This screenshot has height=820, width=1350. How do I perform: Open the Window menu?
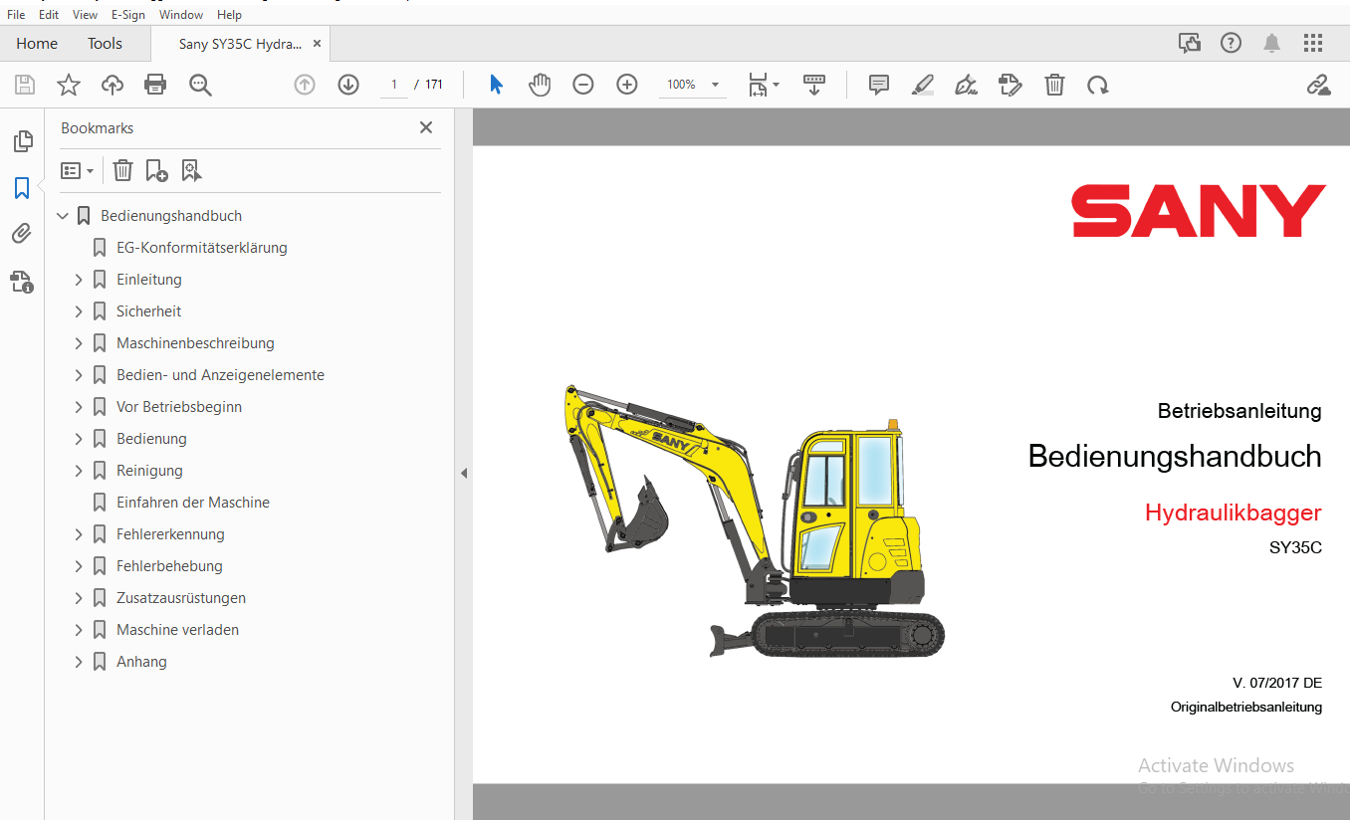[181, 15]
